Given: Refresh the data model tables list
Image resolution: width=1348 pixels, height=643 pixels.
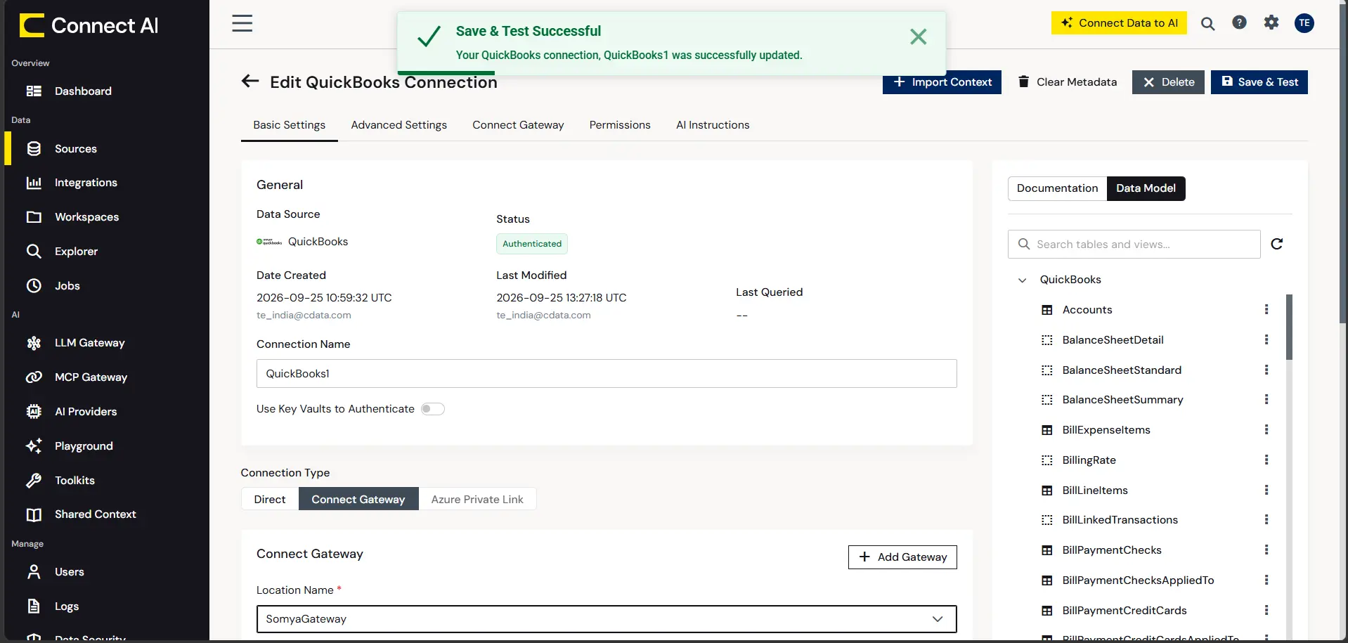Looking at the screenshot, I should (1276, 244).
